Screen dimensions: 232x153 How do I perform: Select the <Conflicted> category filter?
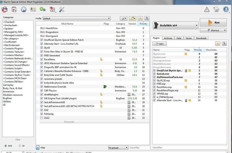tap(10, 42)
